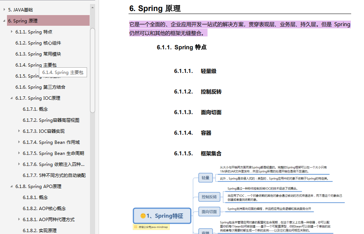The width and height of the screenshot is (364, 234).
Task: Open 6.1.7.4. Spring Bean 作用域 bookmark
Action: point(51,142)
